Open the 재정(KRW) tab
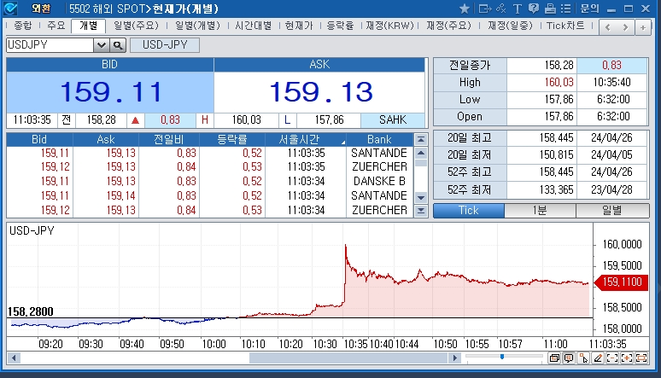The width and height of the screenshot is (661, 378). [389, 26]
